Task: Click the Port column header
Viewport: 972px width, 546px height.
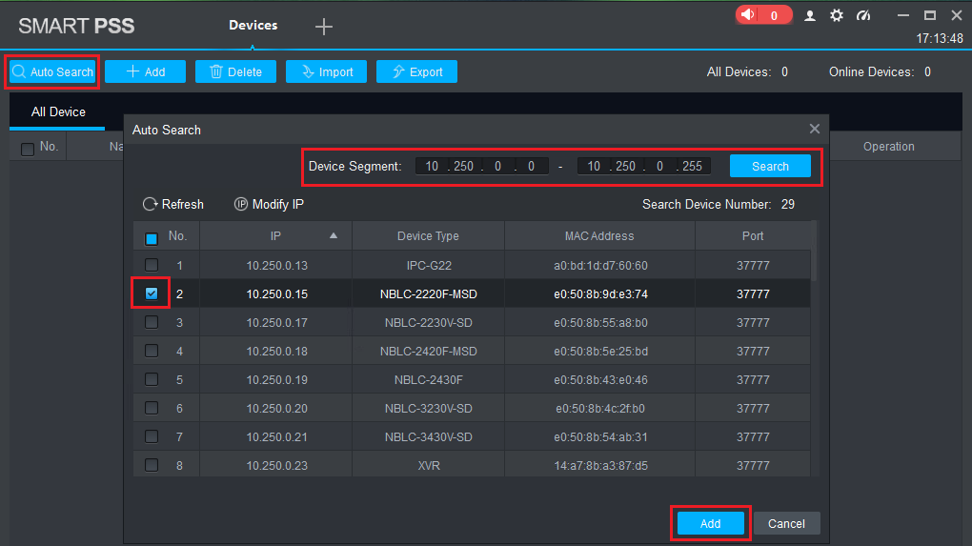Action: [x=753, y=236]
